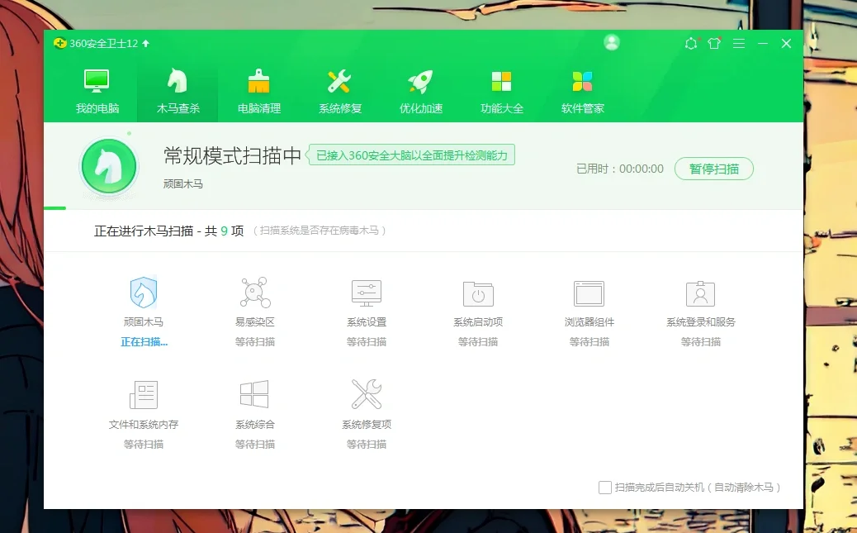
Task: Open the notification bell icon
Action: [x=692, y=43]
